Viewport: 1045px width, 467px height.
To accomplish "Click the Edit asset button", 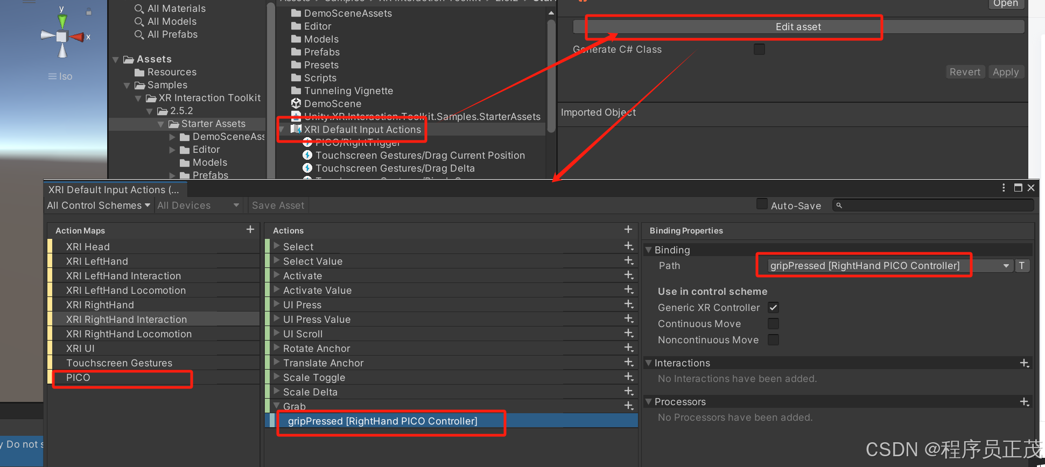I will 798,27.
